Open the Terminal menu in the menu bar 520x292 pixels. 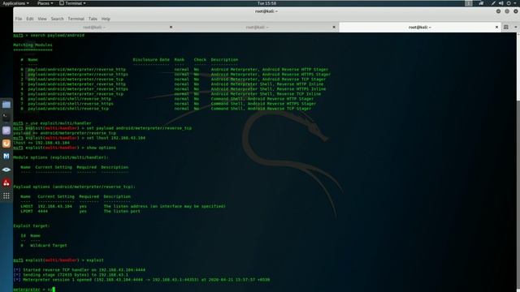pos(76,19)
